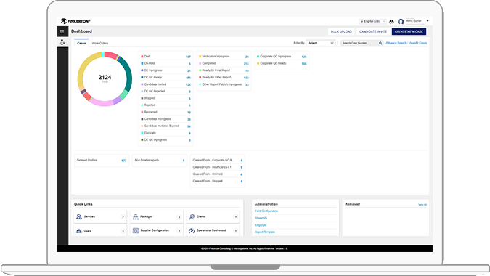Image resolution: width=490 pixels, height=276 pixels.
Task: Click the Non Billable reports card
Action: coord(160,161)
